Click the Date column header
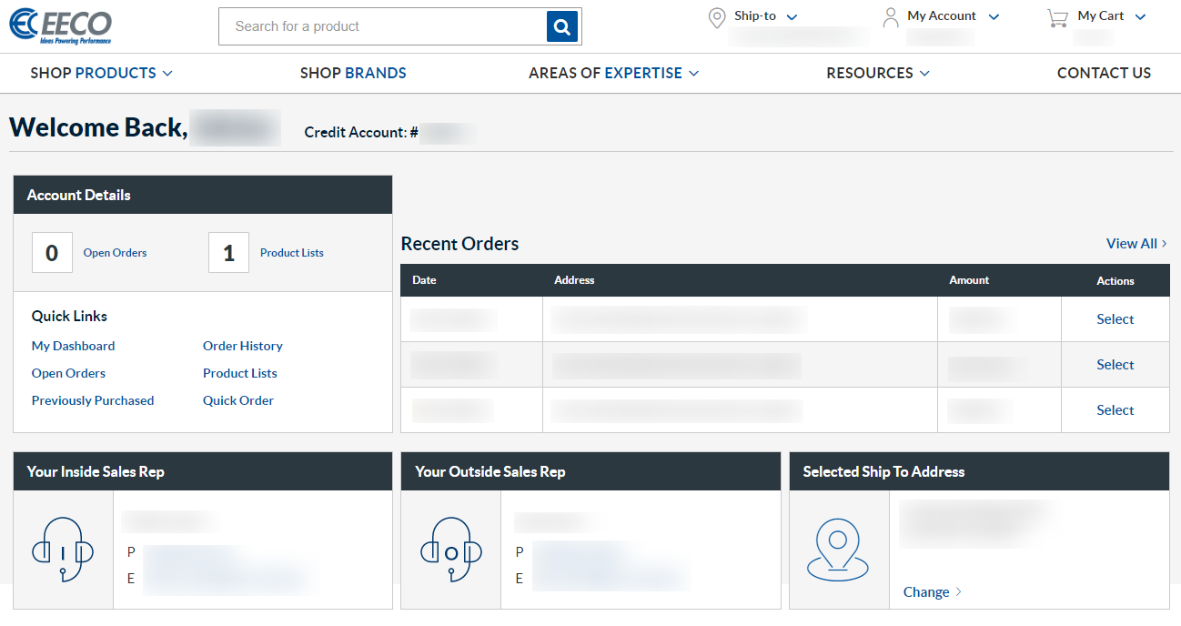Image resolution: width=1181 pixels, height=626 pixels. coord(424,280)
